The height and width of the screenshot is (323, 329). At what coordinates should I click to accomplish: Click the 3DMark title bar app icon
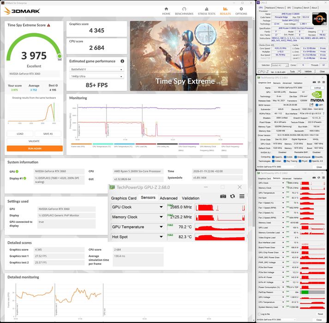3,3
